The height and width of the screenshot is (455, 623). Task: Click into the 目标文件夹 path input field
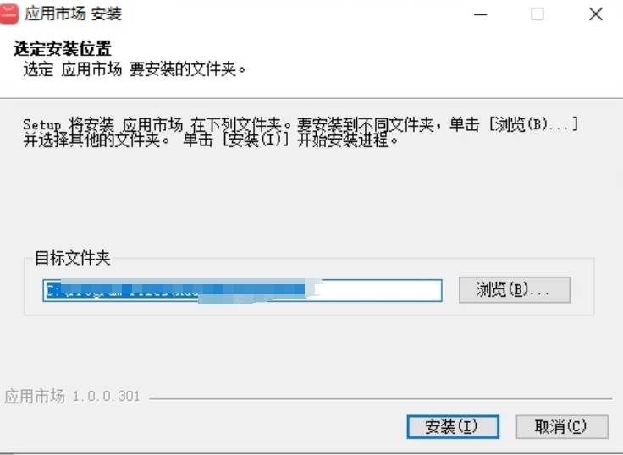tap(242, 290)
